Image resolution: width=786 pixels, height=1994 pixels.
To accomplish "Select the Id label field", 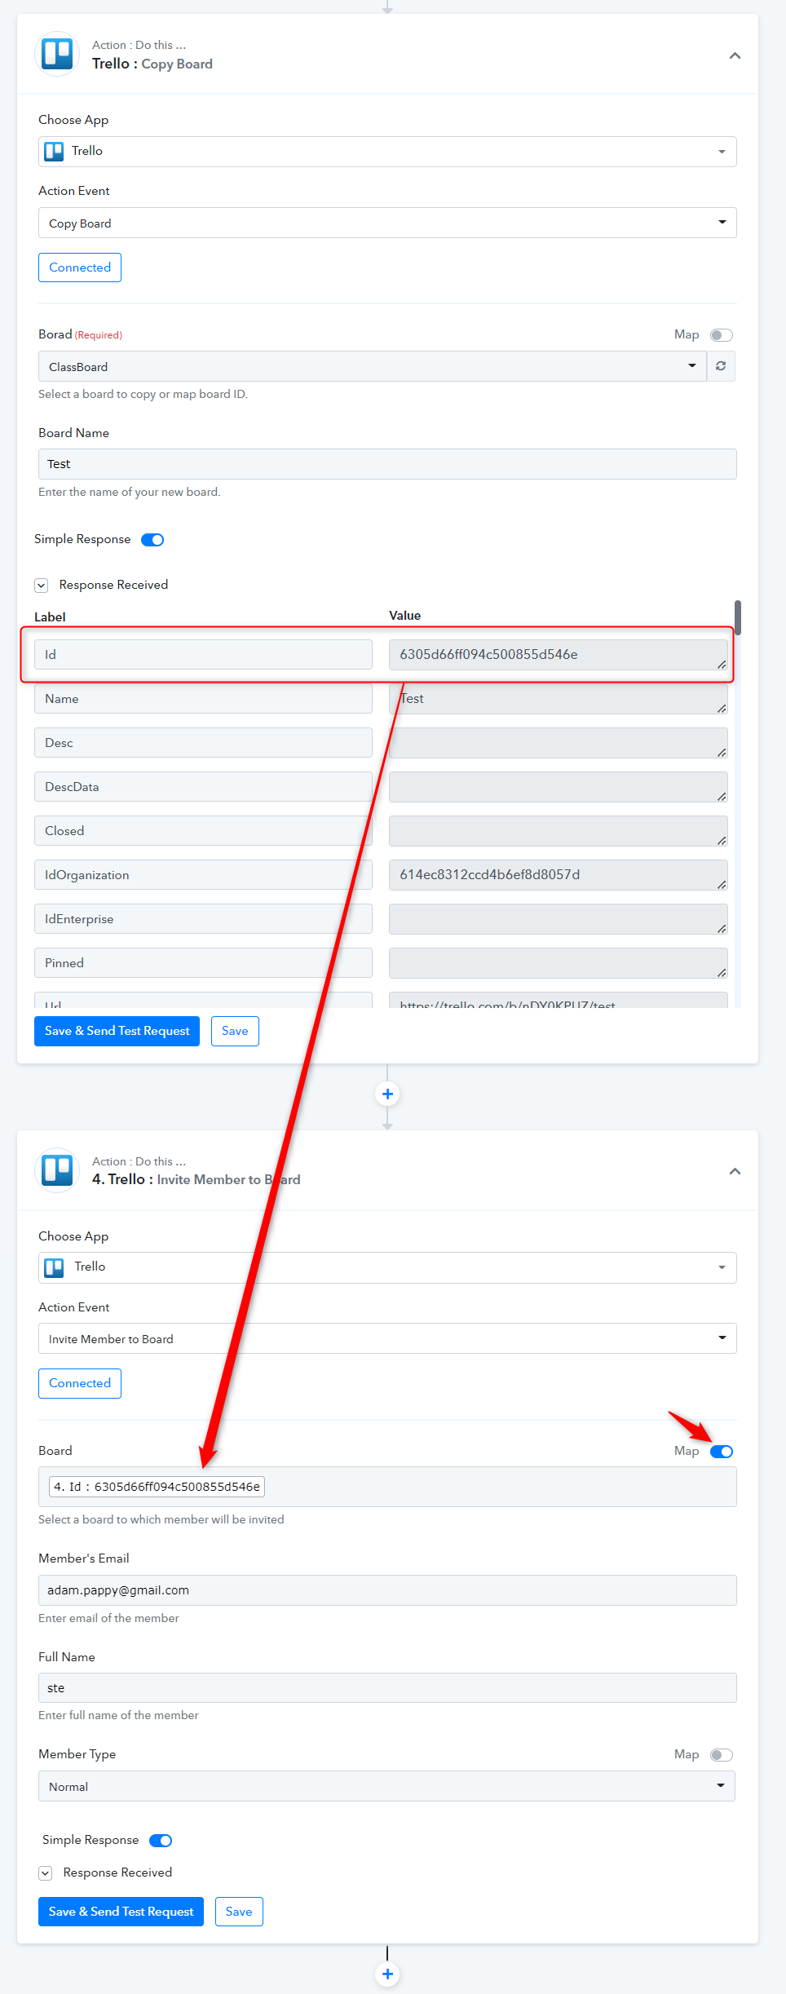I will [x=203, y=655].
